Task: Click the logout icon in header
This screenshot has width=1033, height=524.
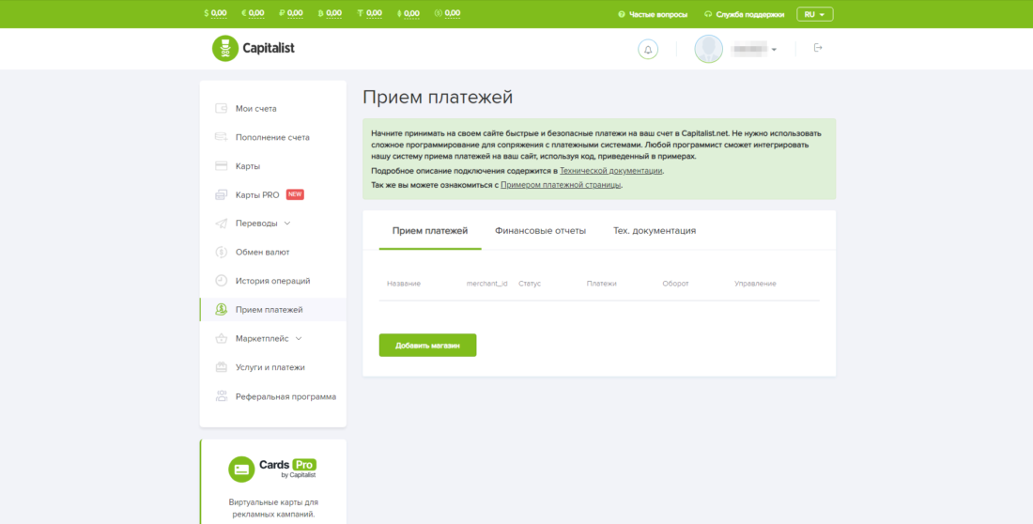Action: point(818,48)
